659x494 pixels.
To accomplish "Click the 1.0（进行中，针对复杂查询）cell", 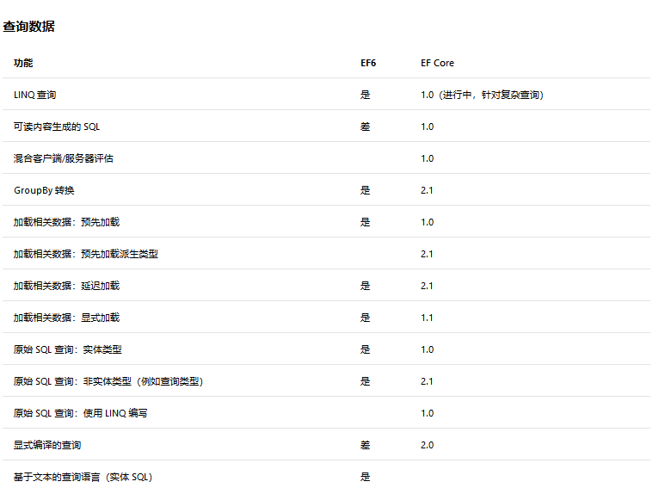I will point(482,95).
